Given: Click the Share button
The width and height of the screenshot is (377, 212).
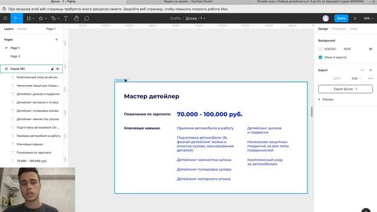Looking at the screenshot, I should pos(341,18).
